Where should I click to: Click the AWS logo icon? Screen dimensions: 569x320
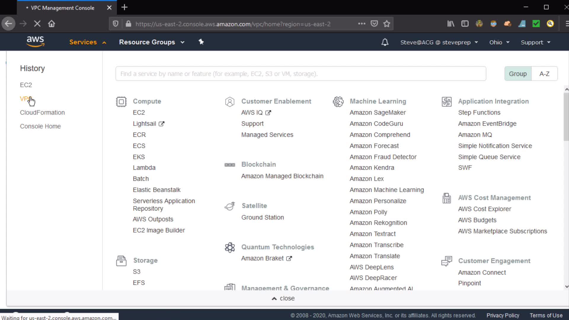click(x=35, y=42)
